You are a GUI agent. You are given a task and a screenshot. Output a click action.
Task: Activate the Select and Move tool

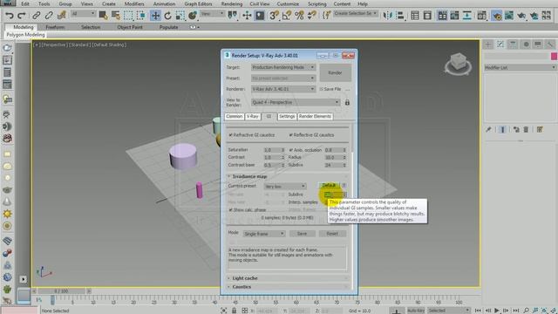tap(155, 16)
